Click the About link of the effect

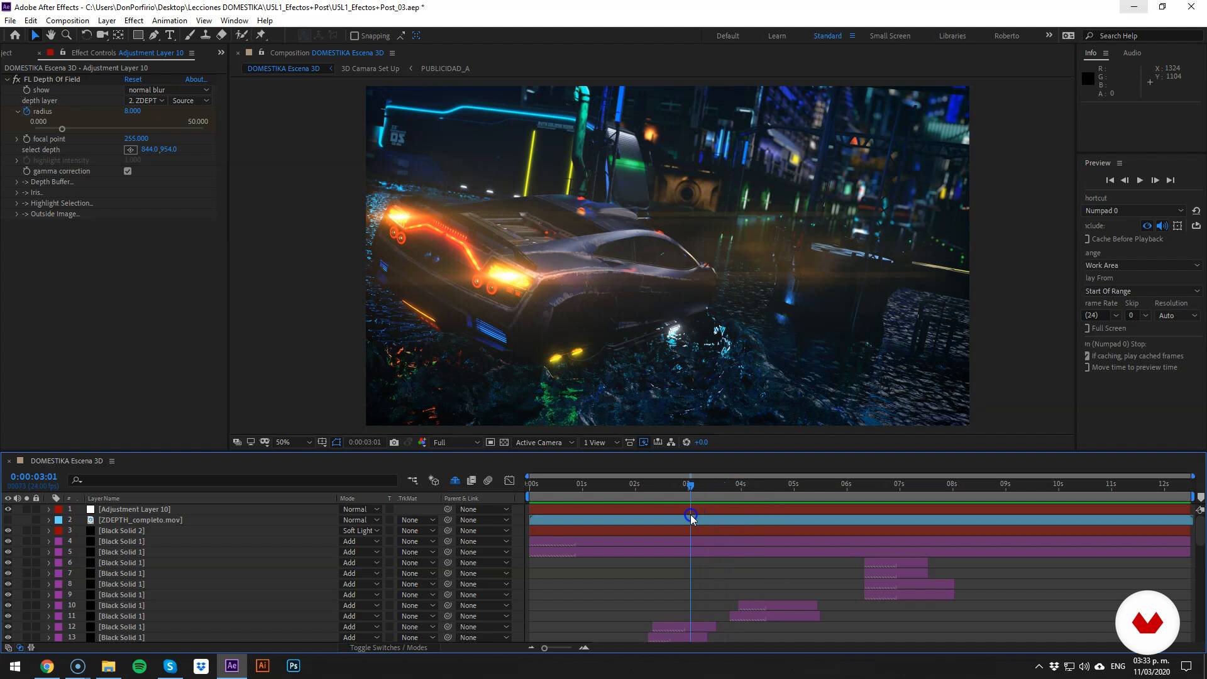(196, 79)
